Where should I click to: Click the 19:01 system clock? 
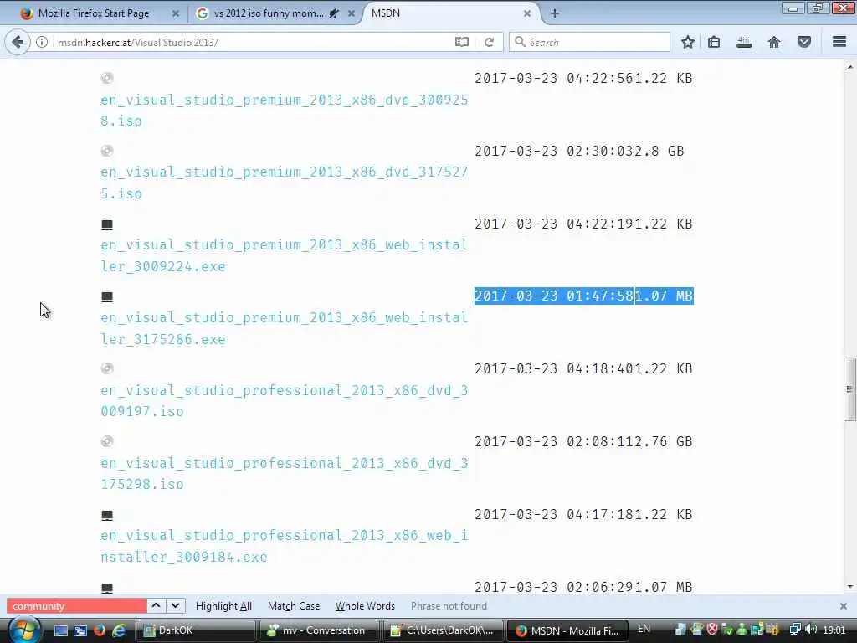[x=834, y=630]
